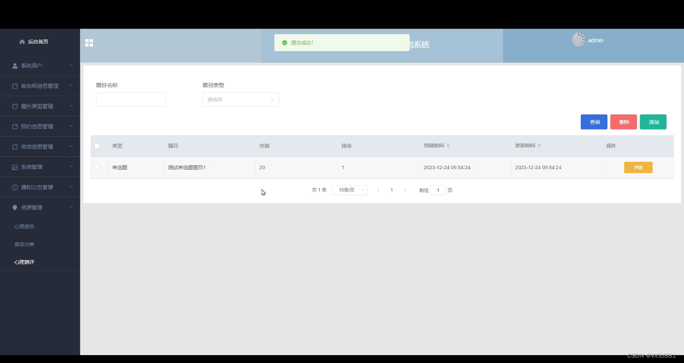The height and width of the screenshot is (363, 684).
Task: Open the 10条/页 page size dropdown
Action: pyautogui.click(x=349, y=190)
